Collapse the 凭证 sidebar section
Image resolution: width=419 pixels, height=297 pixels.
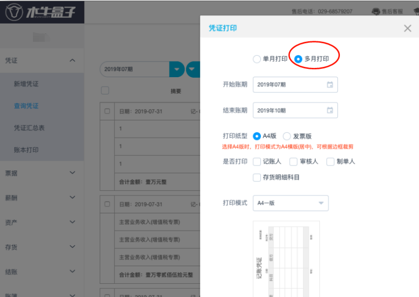pos(72,60)
